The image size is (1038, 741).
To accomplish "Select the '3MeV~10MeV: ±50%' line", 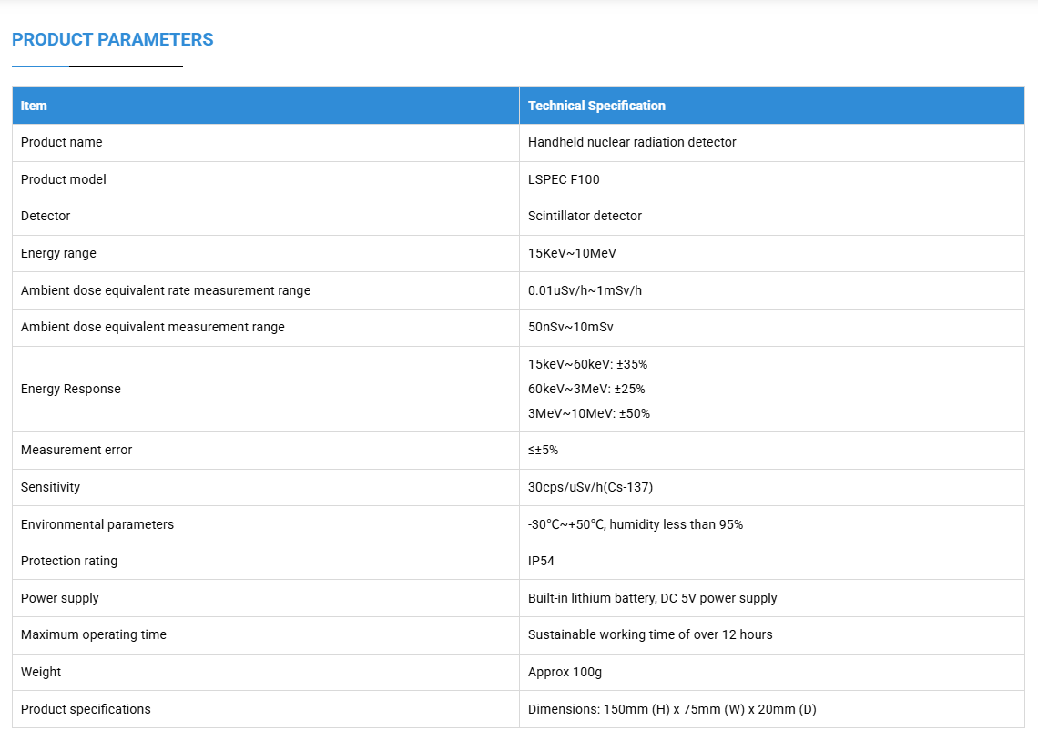I will [589, 413].
